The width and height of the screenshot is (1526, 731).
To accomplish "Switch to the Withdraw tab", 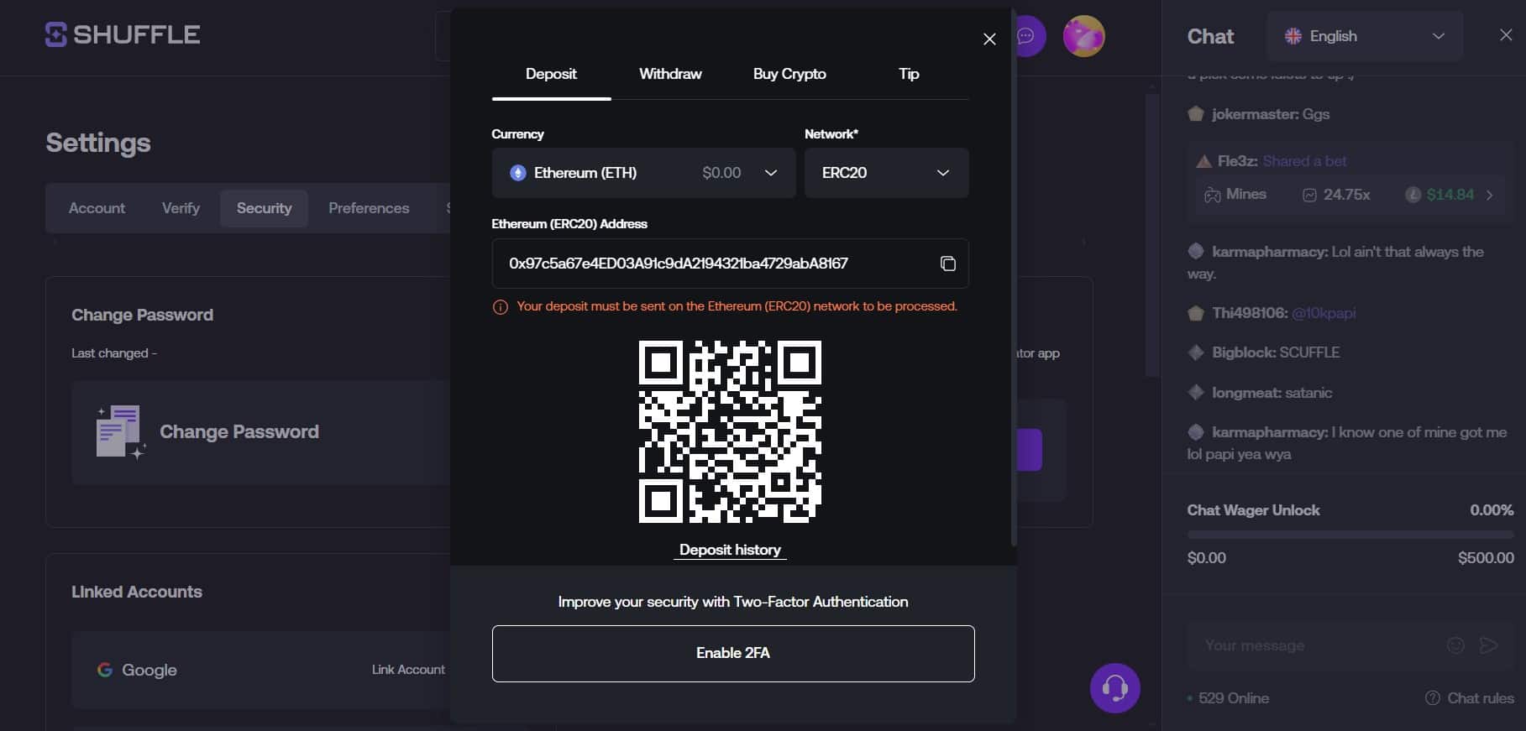I will [669, 74].
